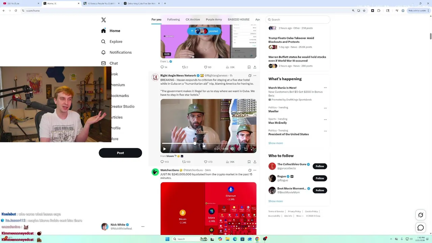Screen dimensions: 432x243
Task: Reply to Right Angle News post
Action: click(x=164, y=162)
